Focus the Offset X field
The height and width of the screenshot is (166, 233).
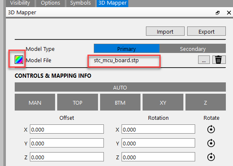click(x=67, y=129)
